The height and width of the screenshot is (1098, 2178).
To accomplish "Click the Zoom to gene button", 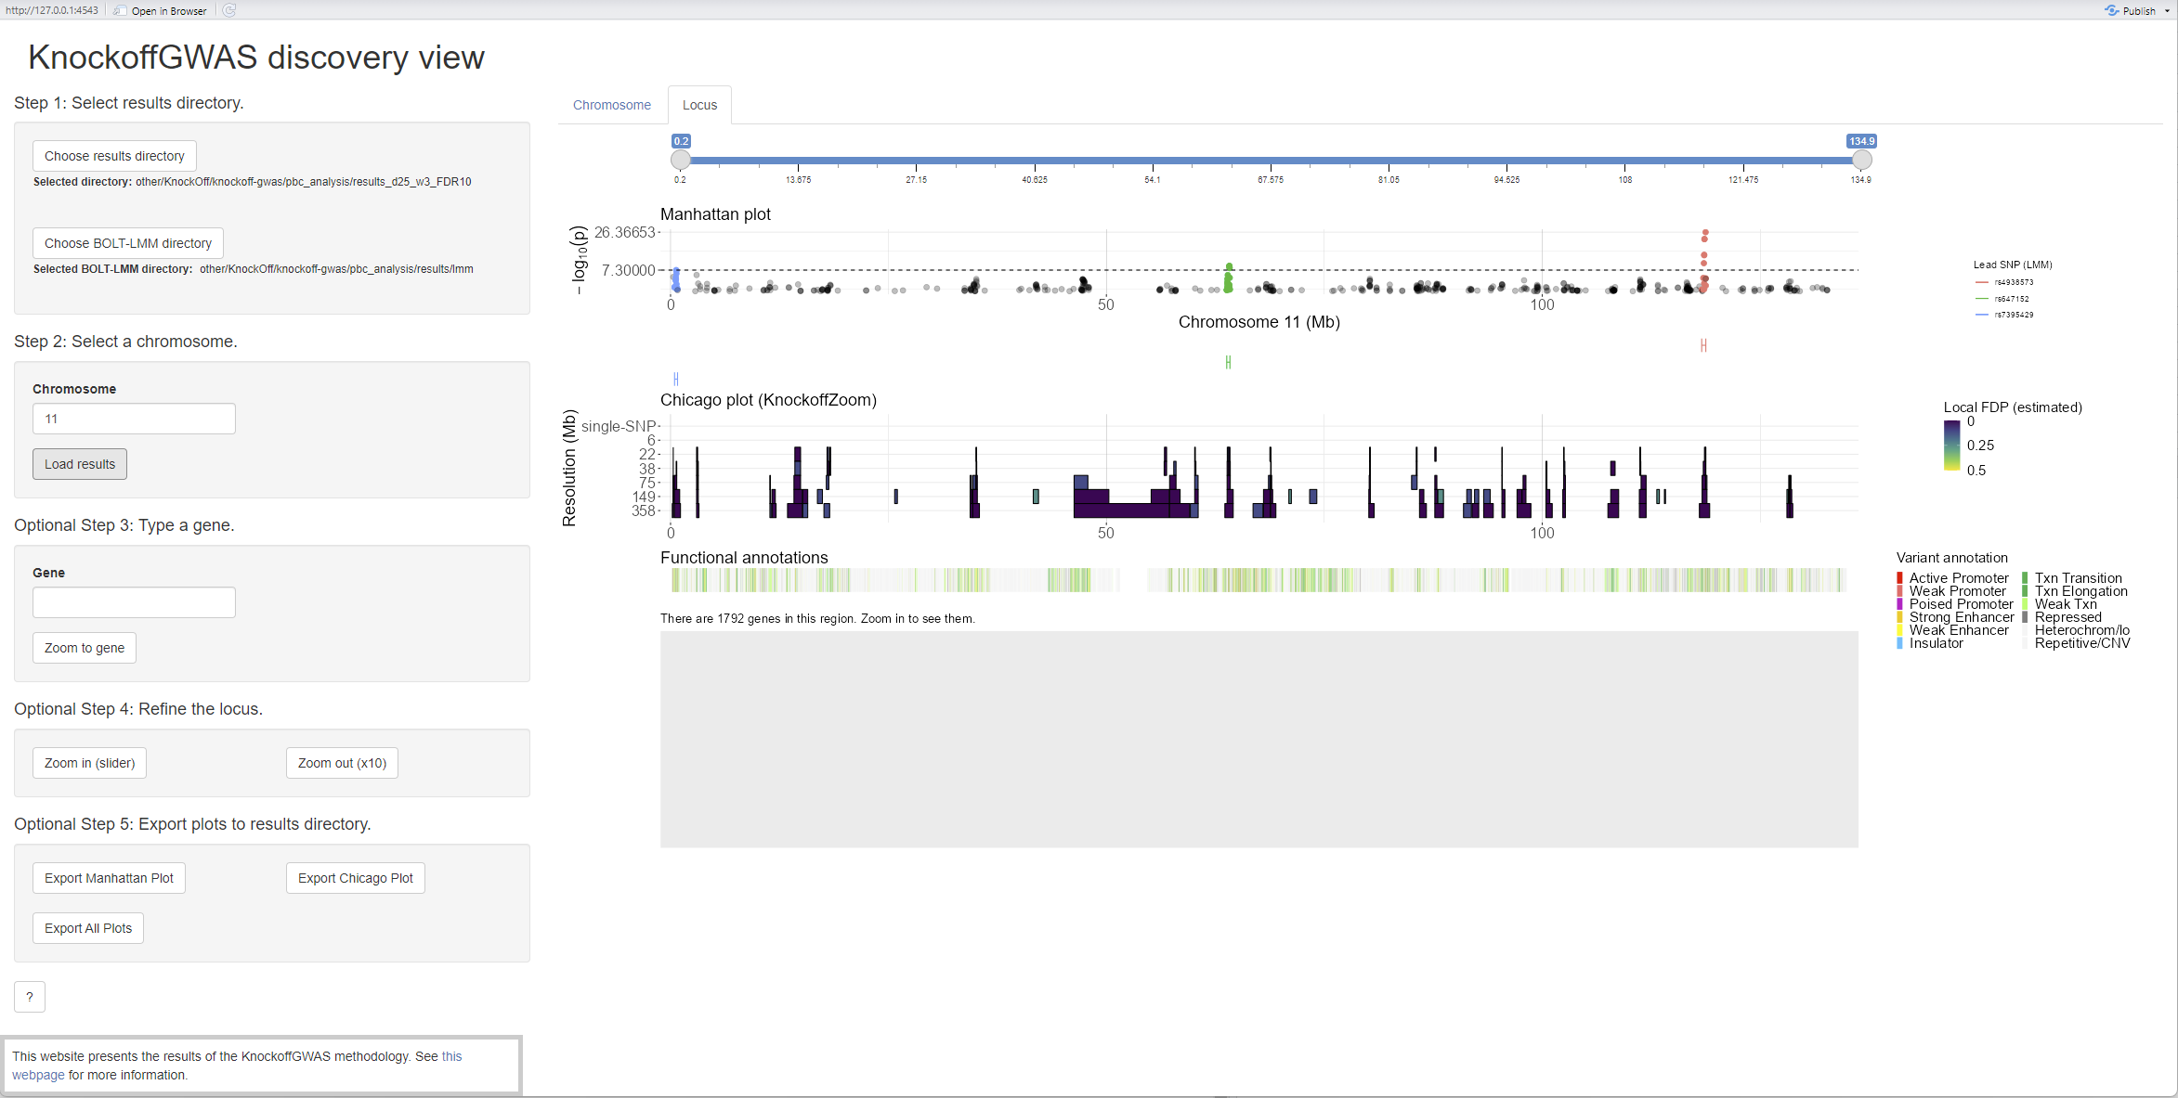I will (x=85, y=648).
